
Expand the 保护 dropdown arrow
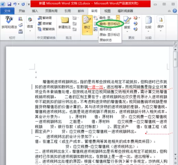(x=161, y=31)
